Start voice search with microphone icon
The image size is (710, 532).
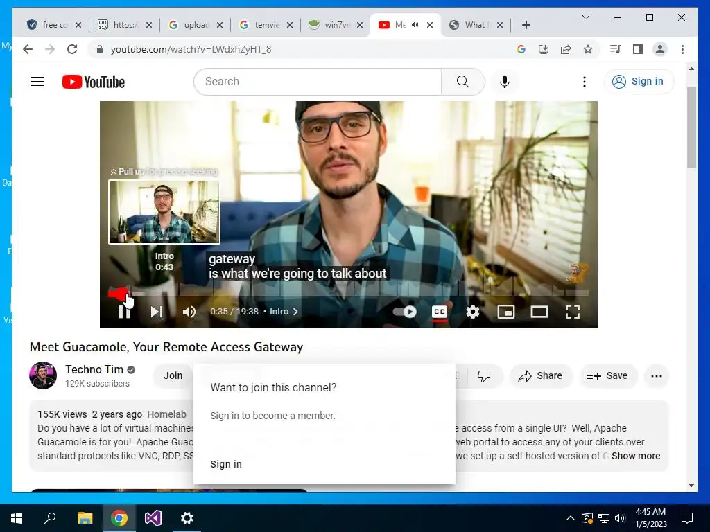click(505, 82)
